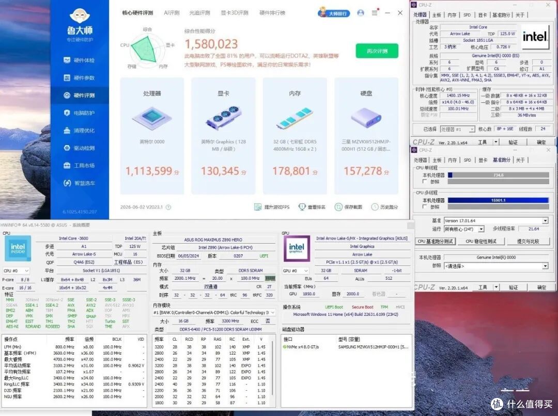The height and width of the screenshot is (416, 558).
Task: Click 提交与比较 button
Action: point(528,241)
